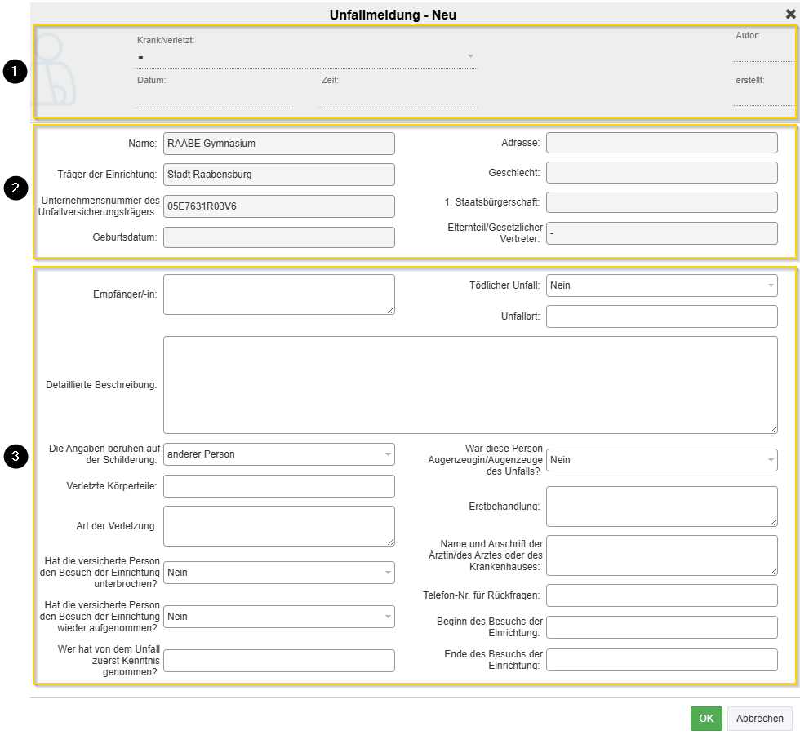800x739 pixels.
Task: Click the Unfallort input field
Action: coord(661,316)
